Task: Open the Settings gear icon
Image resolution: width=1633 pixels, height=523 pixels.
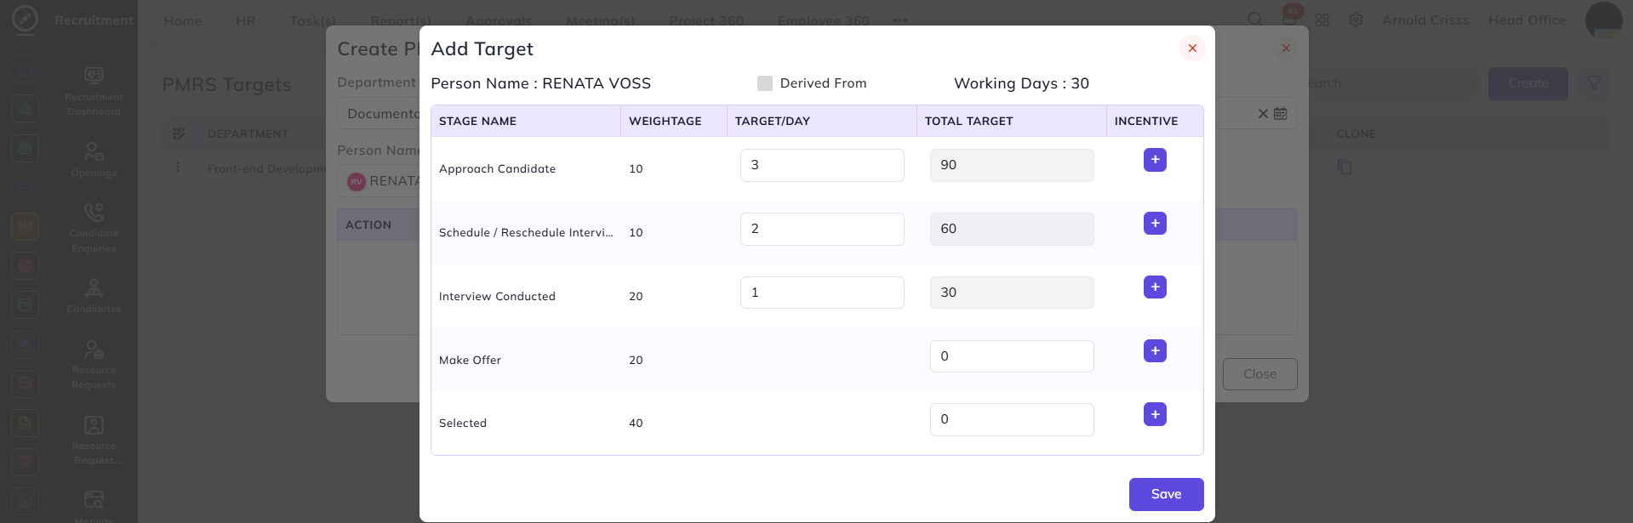Action: coord(1356,20)
